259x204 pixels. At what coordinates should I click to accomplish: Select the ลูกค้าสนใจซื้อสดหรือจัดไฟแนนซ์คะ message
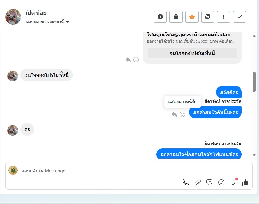pos(199,154)
